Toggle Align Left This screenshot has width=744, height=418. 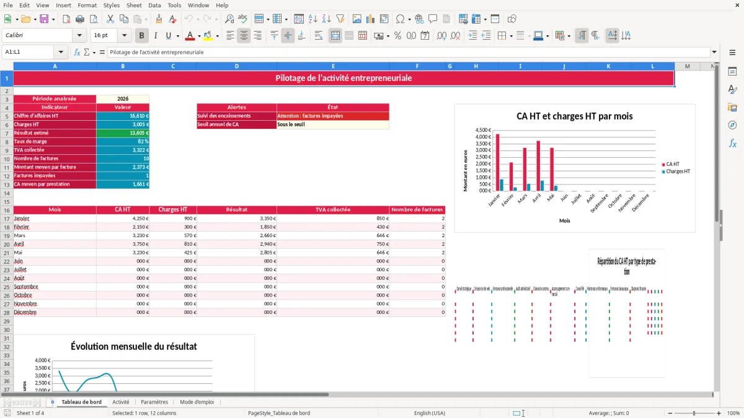230,36
